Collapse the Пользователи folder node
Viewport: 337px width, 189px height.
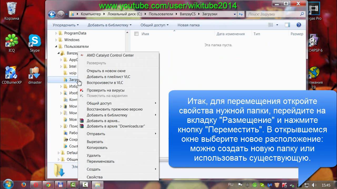(x=56, y=46)
